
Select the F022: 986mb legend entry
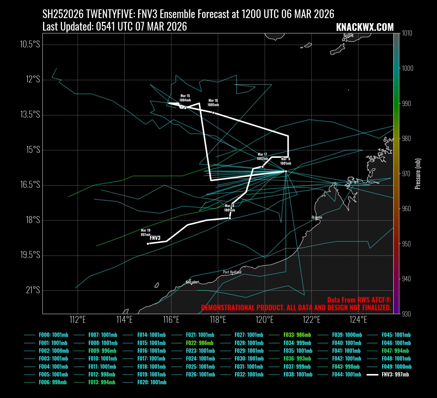coord(200,343)
